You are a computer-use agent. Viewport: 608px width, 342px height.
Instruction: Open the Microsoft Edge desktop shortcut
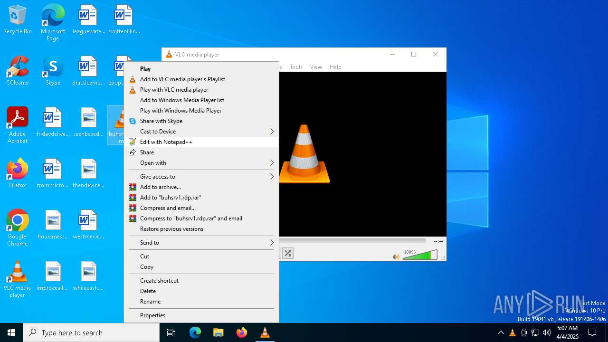click(x=53, y=22)
